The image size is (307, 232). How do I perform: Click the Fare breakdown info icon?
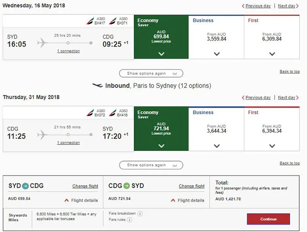pyautogui.click(x=140, y=214)
